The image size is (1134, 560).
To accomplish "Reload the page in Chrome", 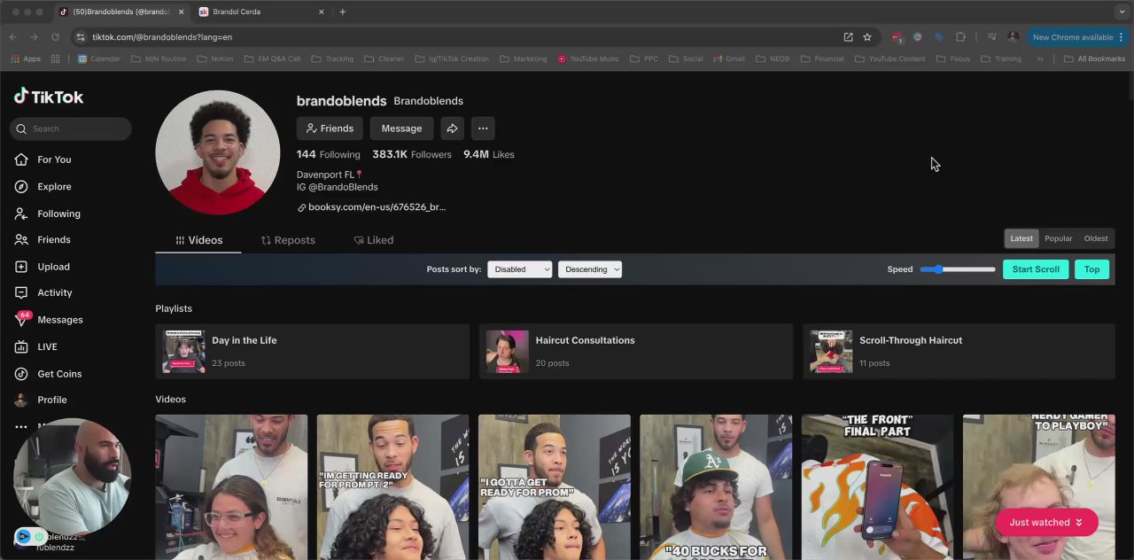I will [55, 37].
